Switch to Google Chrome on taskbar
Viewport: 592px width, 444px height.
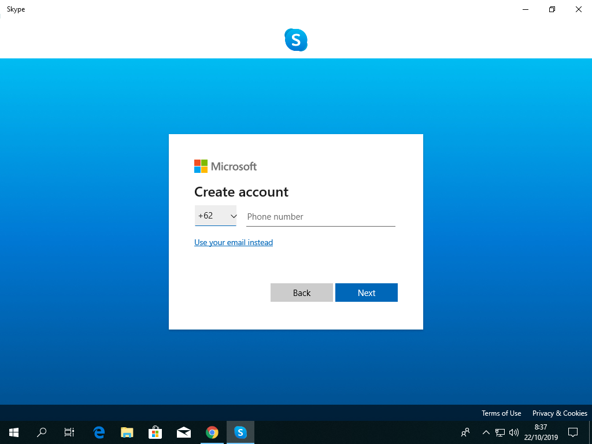tap(212, 432)
